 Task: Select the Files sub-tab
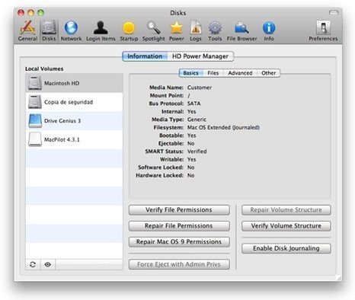click(213, 73)
